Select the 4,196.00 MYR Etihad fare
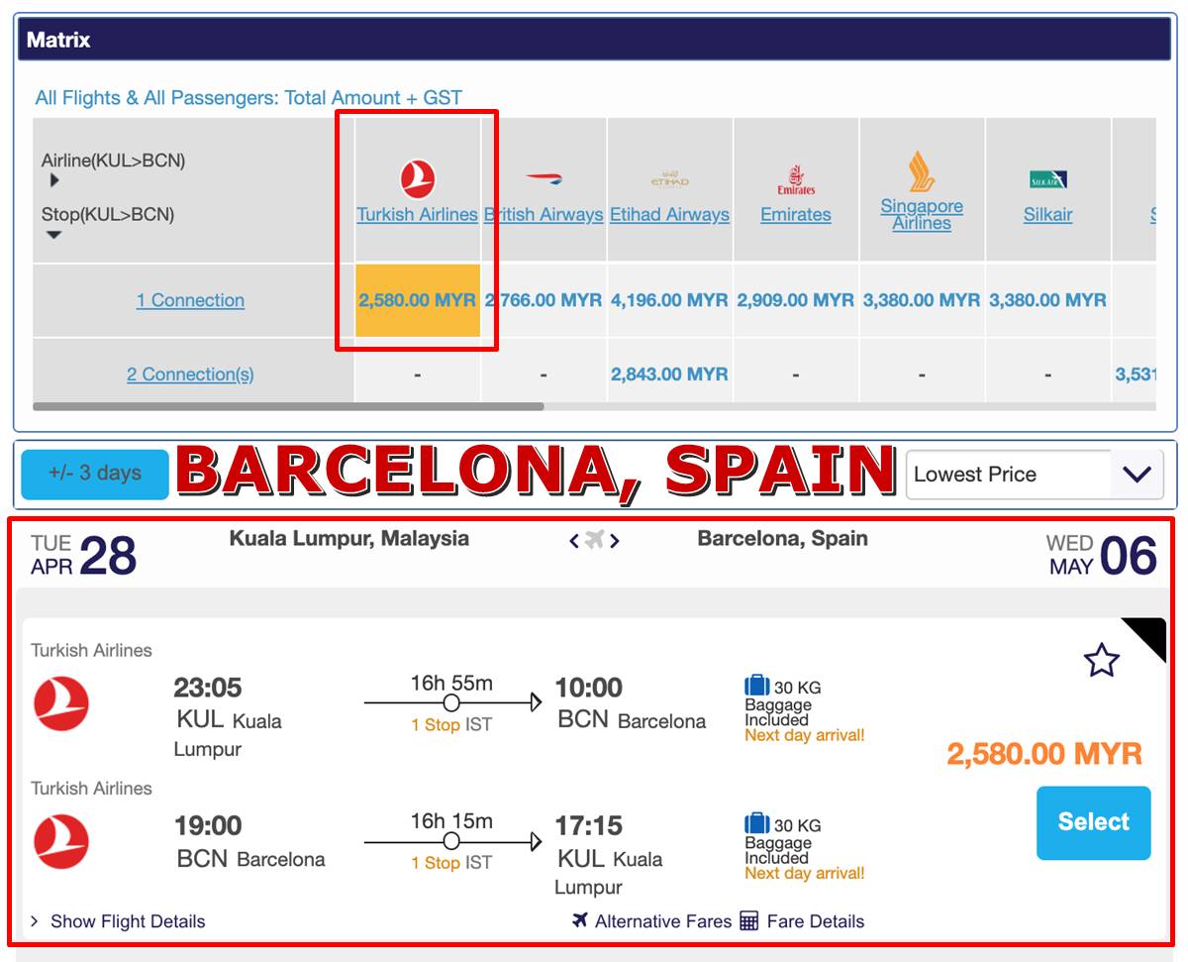Image resolution: width=1188 pixels, height=962 pixels. (x=669, y=300)
